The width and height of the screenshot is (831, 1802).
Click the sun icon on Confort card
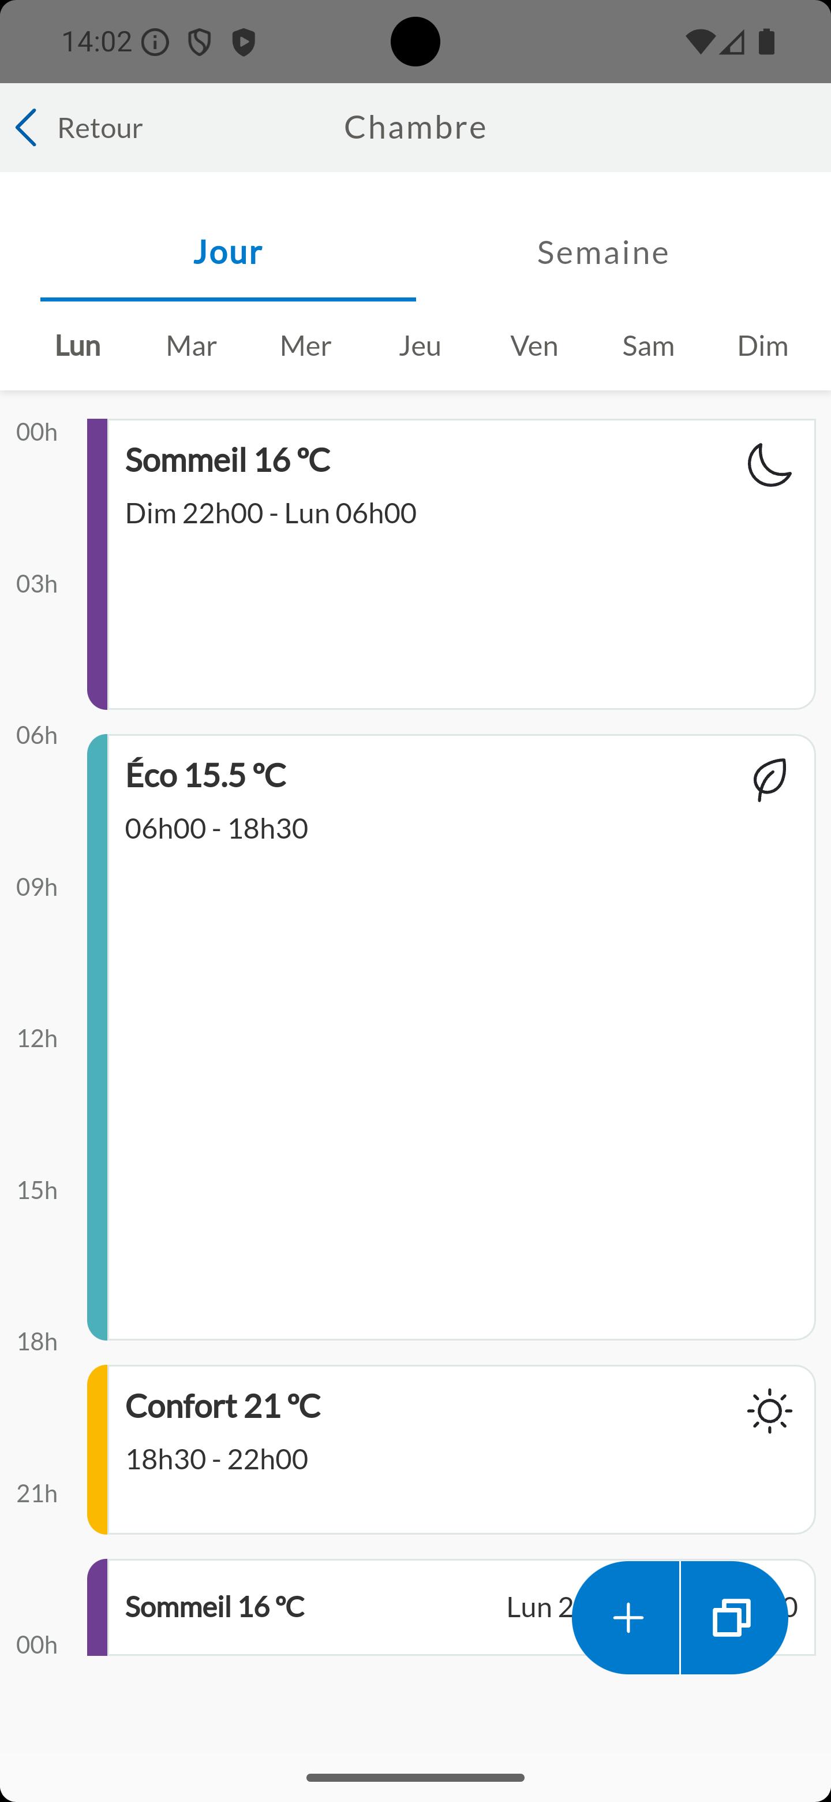tap(769, 1411)
